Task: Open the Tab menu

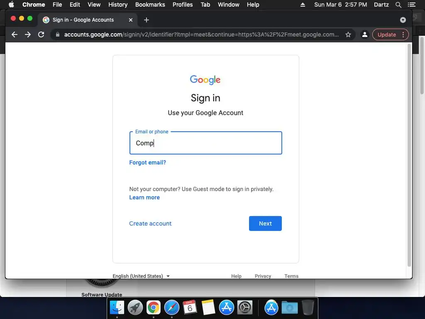Action: 205,5
